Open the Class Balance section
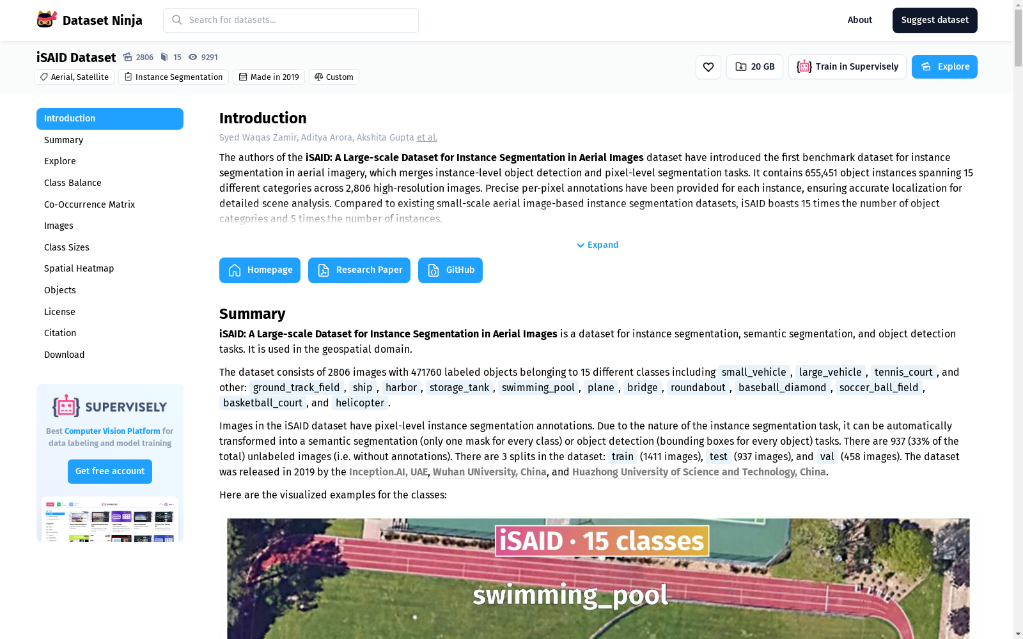This screenshot has width=1023, height=639. coord(72,183)
